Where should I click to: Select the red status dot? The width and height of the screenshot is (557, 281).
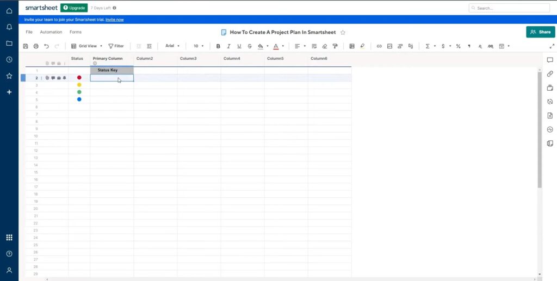tap(79, 78)
